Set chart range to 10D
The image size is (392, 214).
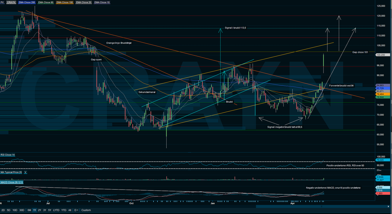[15, 210]
